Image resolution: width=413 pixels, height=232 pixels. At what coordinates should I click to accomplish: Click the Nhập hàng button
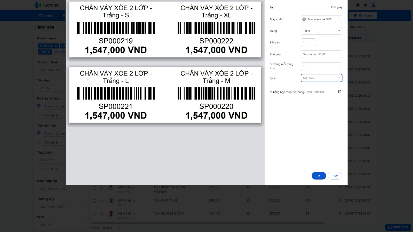point(358,27)
